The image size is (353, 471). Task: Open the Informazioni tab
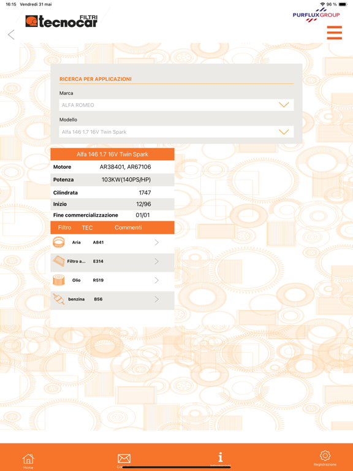coord(221,459)
